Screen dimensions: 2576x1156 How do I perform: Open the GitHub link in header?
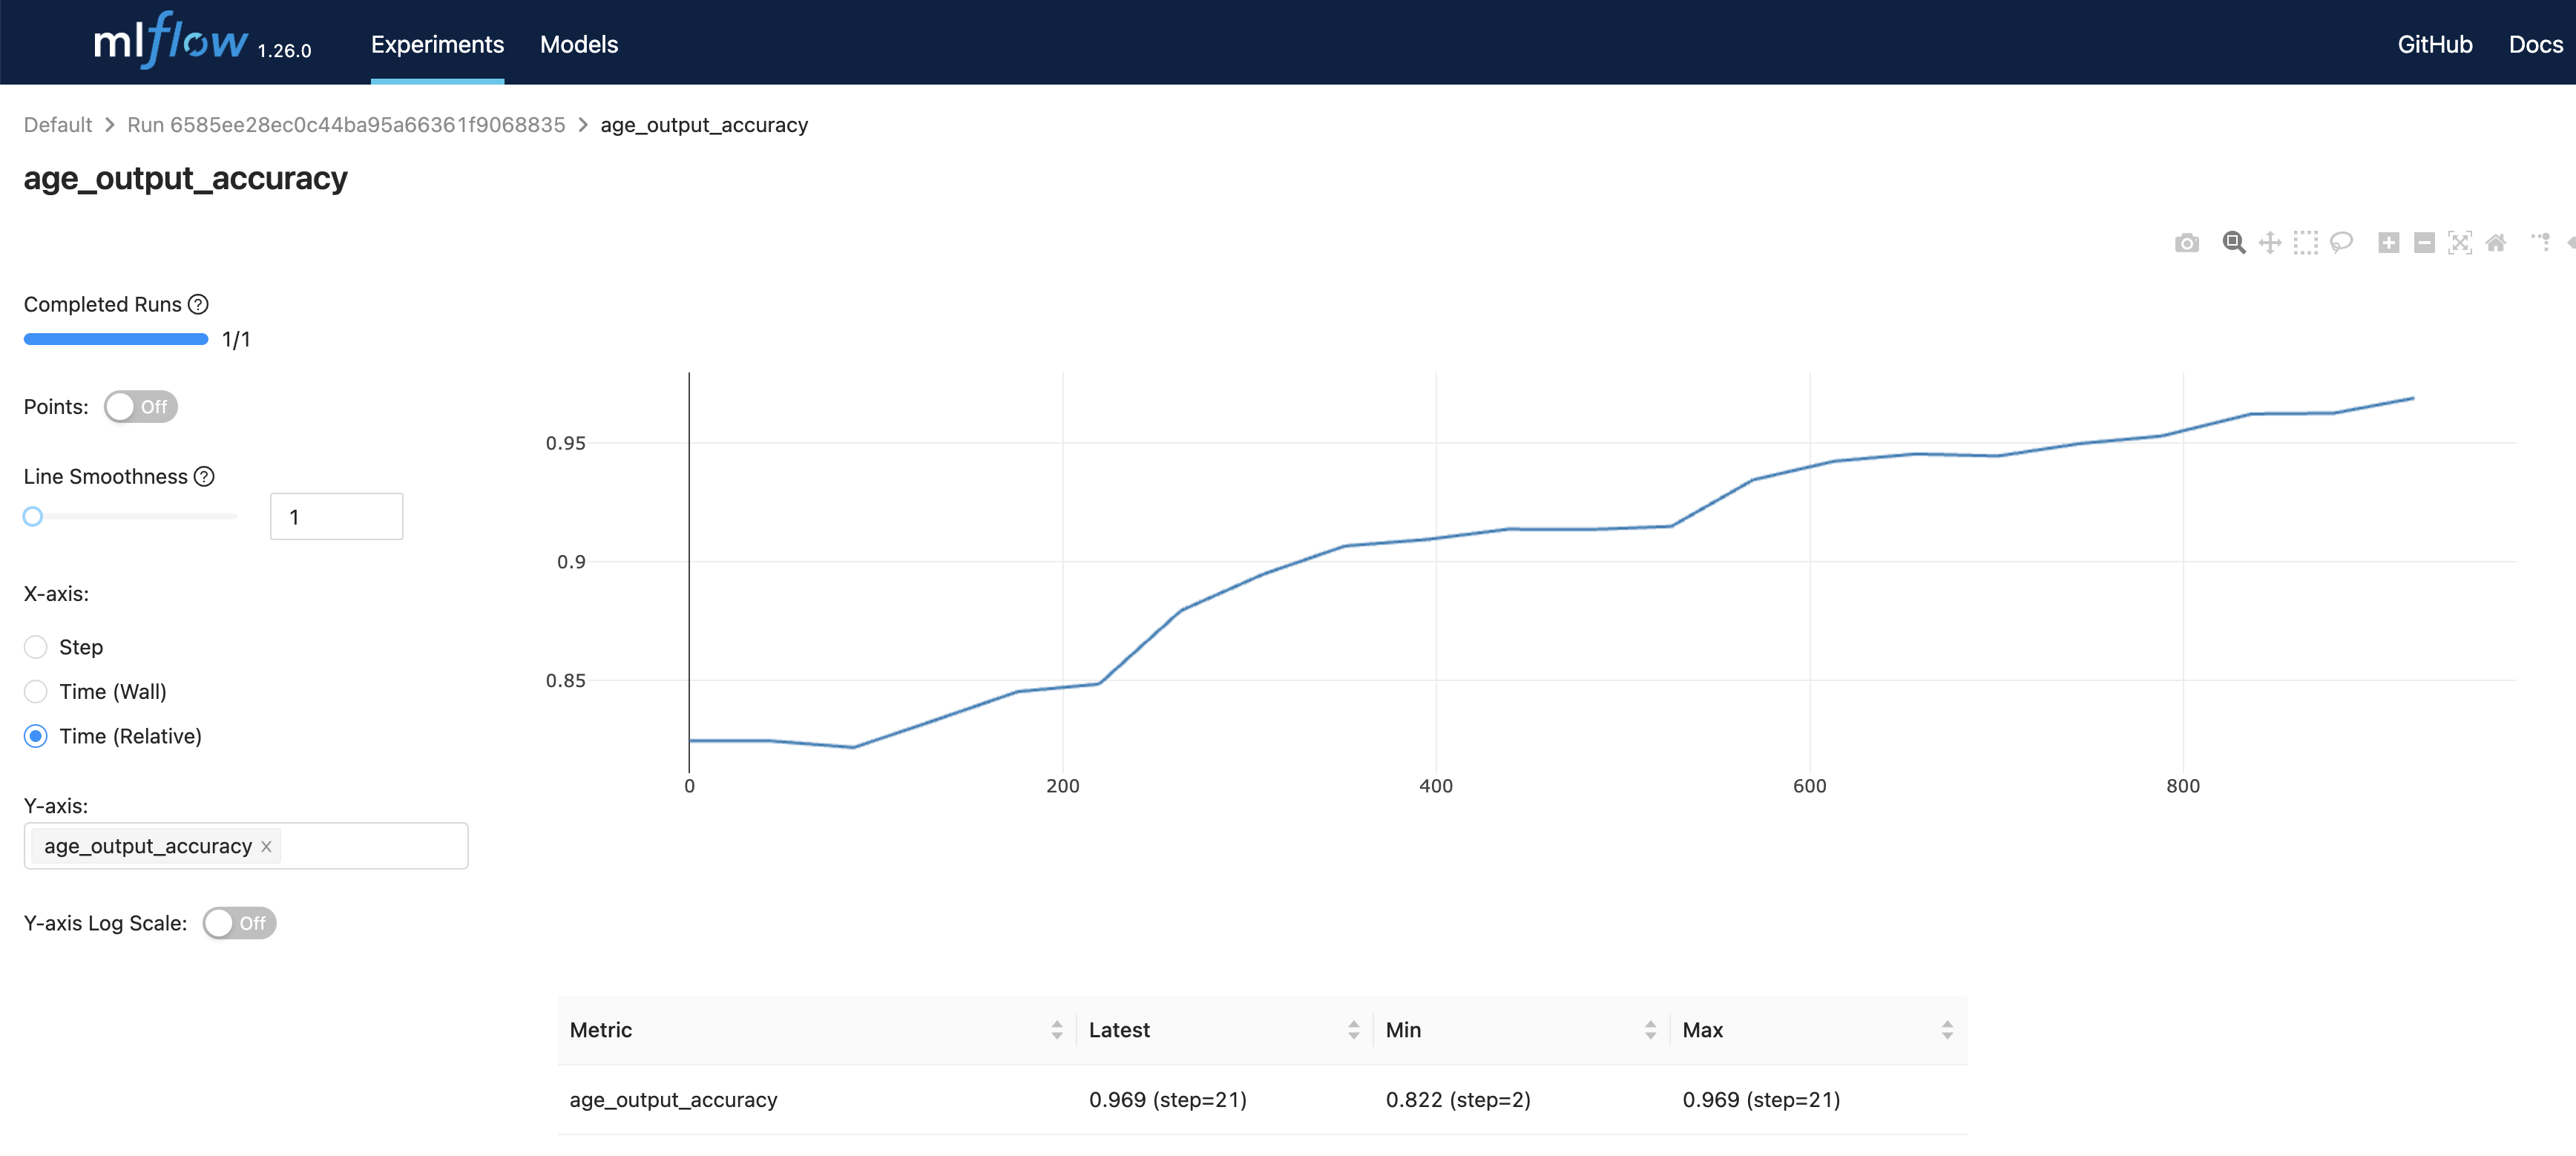[2434, 44]
